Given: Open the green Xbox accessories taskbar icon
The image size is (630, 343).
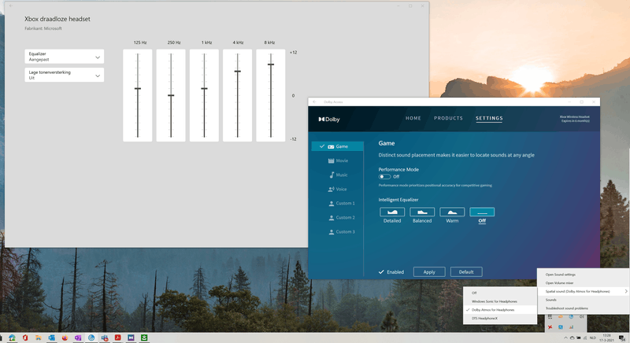Looking at the screenshot, I should (144, 337).
